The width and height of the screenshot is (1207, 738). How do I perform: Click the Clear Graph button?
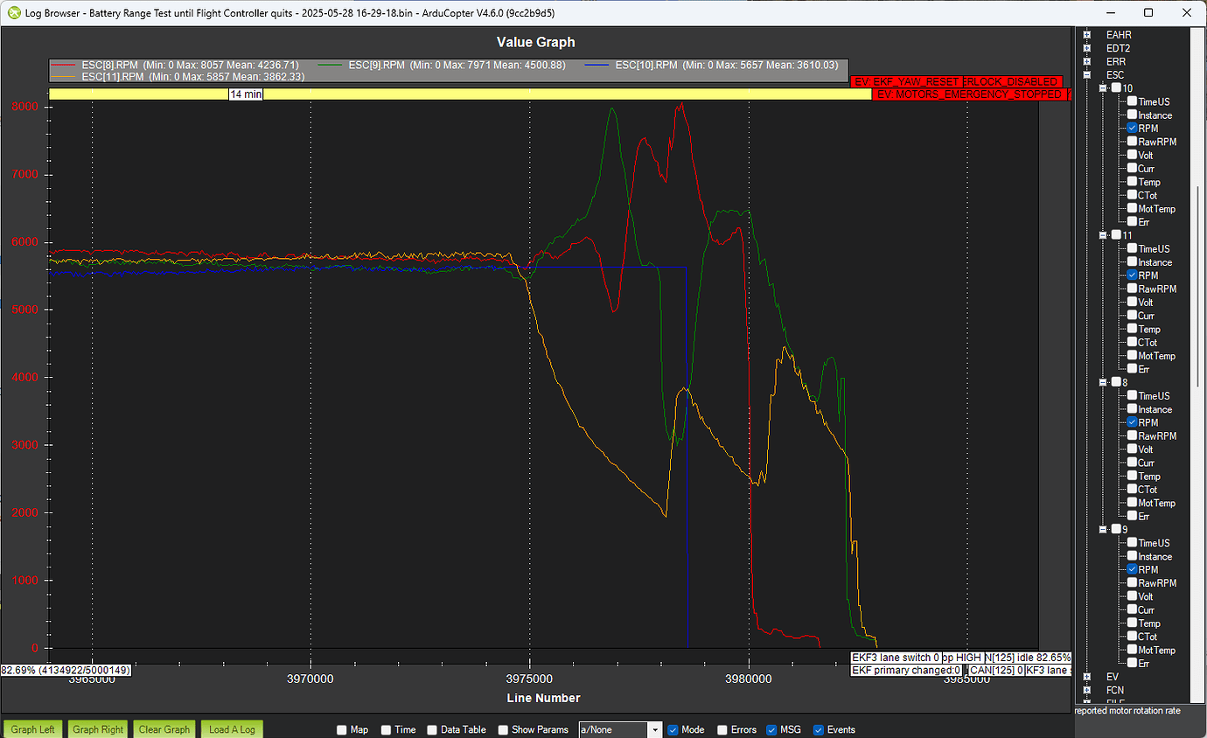164,729
